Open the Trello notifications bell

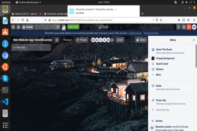pyautogui.click(x=189, y=27)
